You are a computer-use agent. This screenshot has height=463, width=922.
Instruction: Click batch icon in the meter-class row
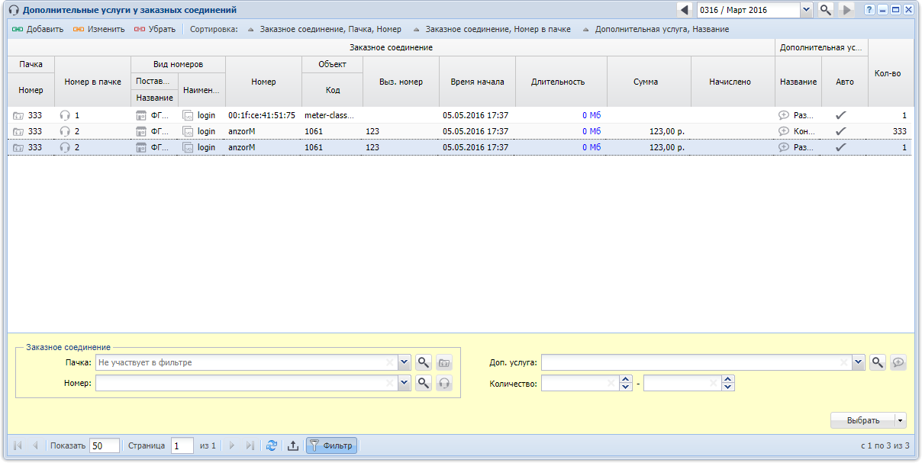click(x=18, y=115)
